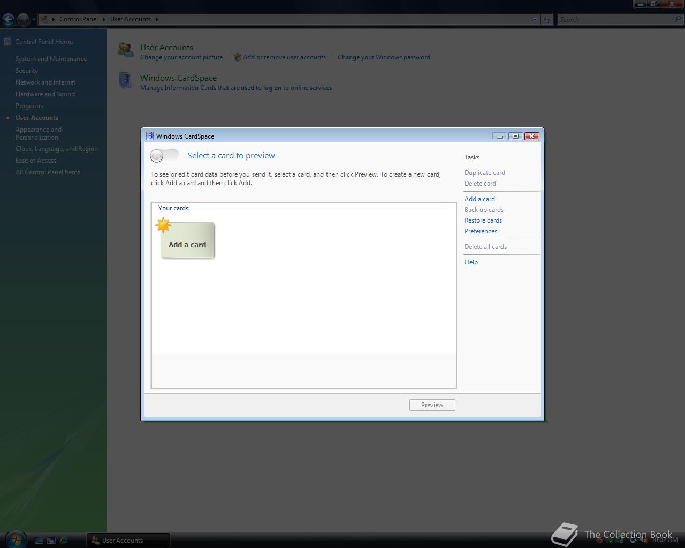The width and height of the screenshot is (685, 548).
Task: Click the Explorer back navigation arrow
Action: pos(8,19)
